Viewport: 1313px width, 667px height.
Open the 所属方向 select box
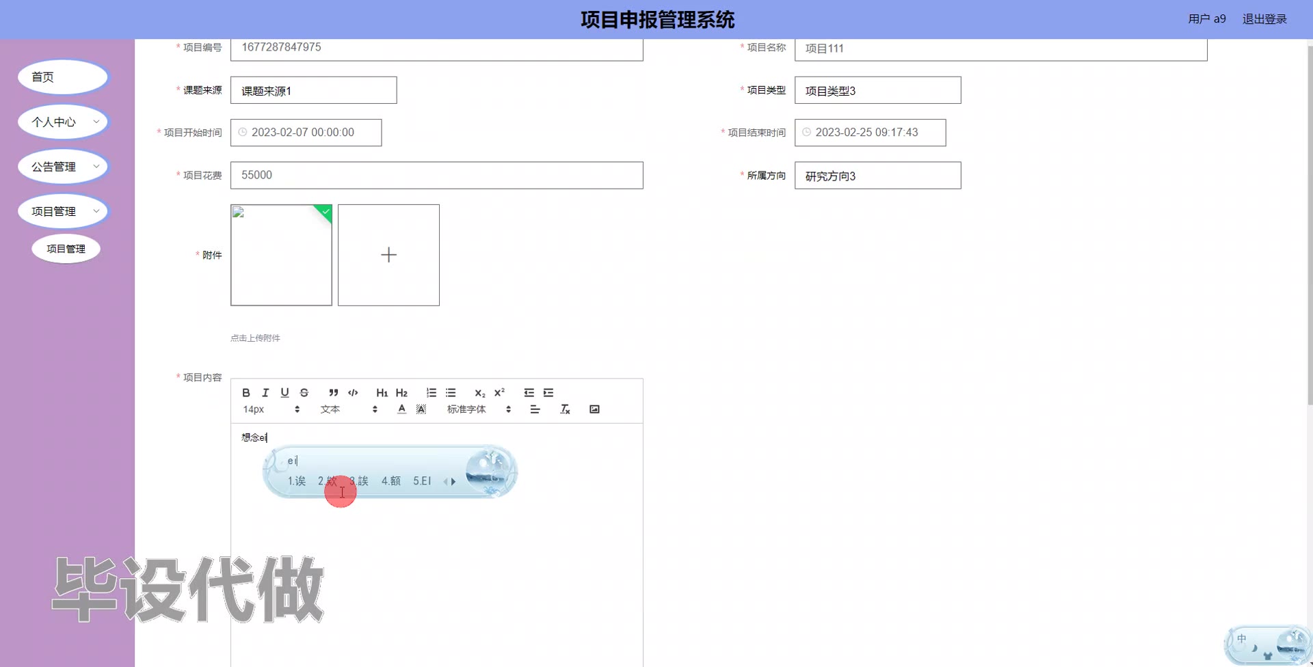click(x=877, y=176)
